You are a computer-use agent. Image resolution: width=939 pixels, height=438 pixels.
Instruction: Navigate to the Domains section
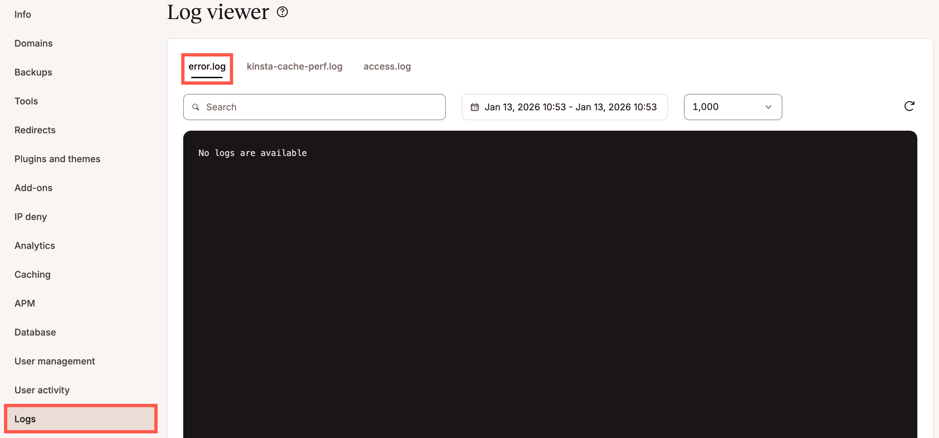coord(33,43)
